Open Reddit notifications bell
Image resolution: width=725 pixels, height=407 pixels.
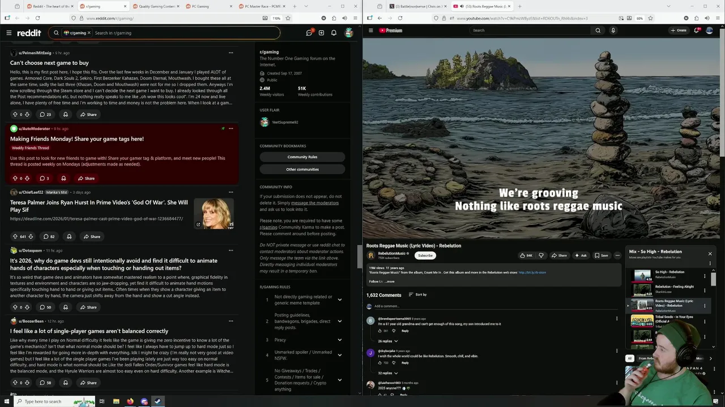334,33
